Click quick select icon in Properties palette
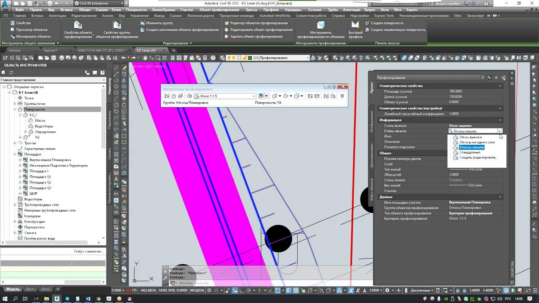Viewport: 539px width, 303px height. (503, 77)
